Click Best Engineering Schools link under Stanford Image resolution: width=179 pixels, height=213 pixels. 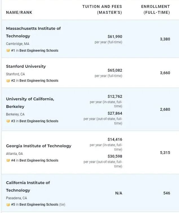tap(39, 81)
